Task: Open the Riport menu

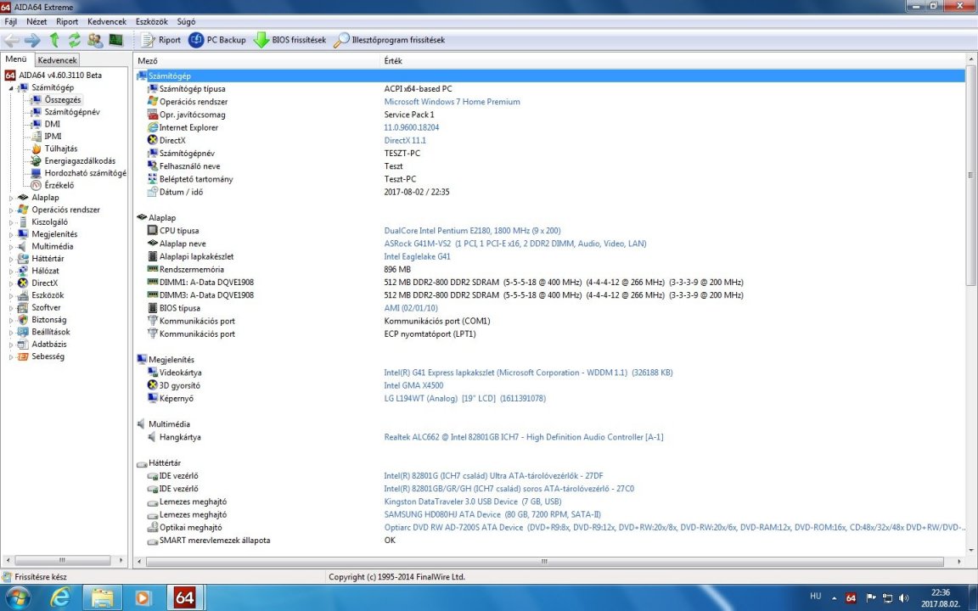Action: coord(67,21)
